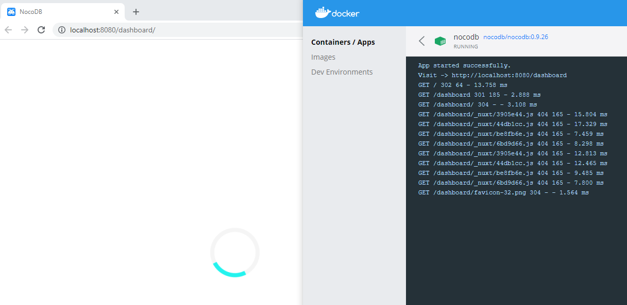Viewport: 627px width, 305px height.
Task: Click the loading spinner on the page
Action: coord(234,253)
